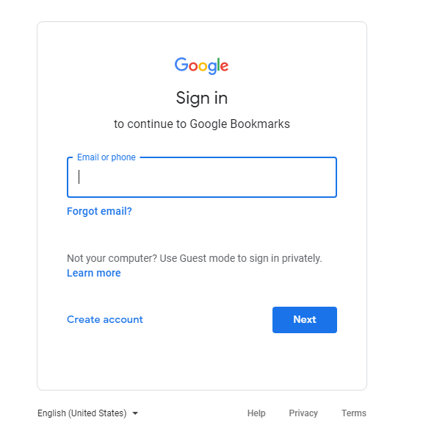Click Create account
Screen dimensions: 448x431
point(105,319)
